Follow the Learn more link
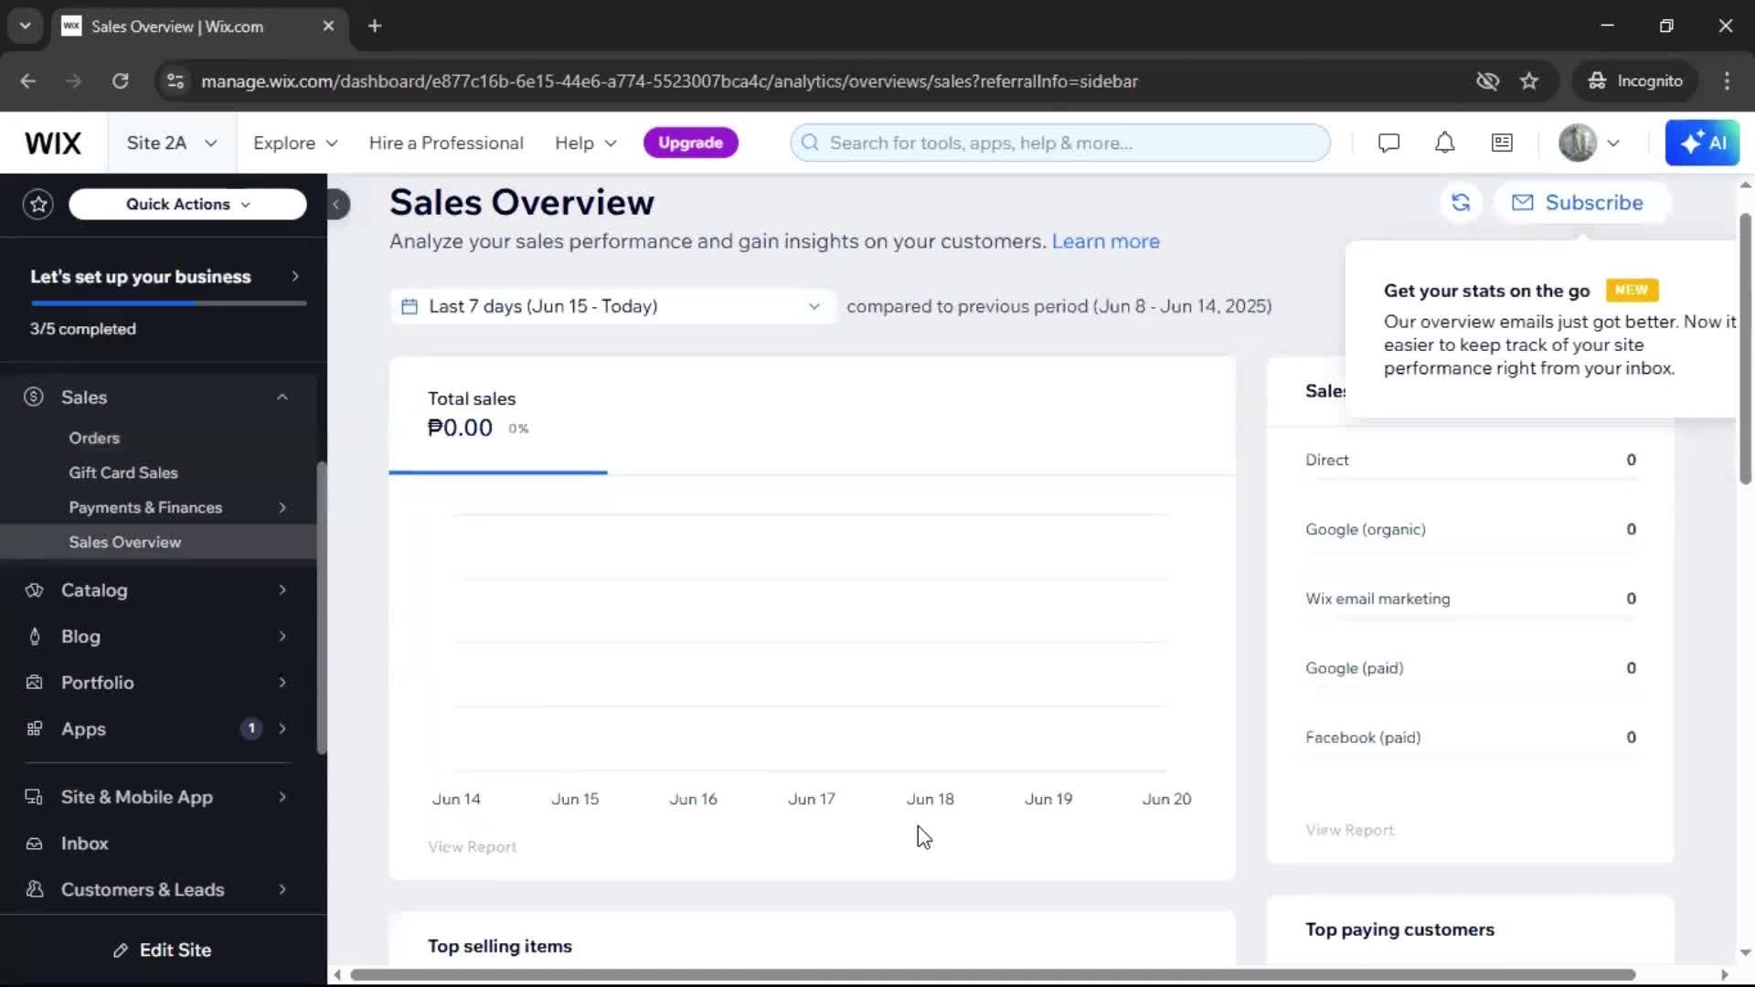This screenshot has width=1755, height=987. [1105, 242]
